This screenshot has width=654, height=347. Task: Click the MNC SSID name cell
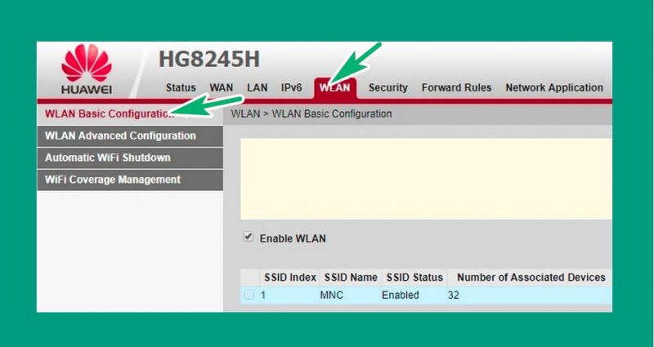tap(332, 296)
